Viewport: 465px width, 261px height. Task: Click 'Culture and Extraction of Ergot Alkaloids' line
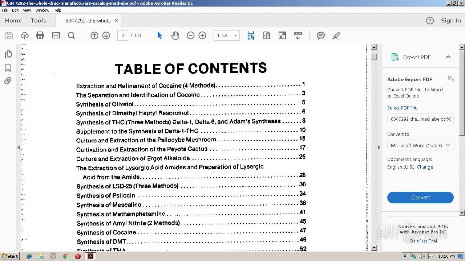tap(191, 158)
